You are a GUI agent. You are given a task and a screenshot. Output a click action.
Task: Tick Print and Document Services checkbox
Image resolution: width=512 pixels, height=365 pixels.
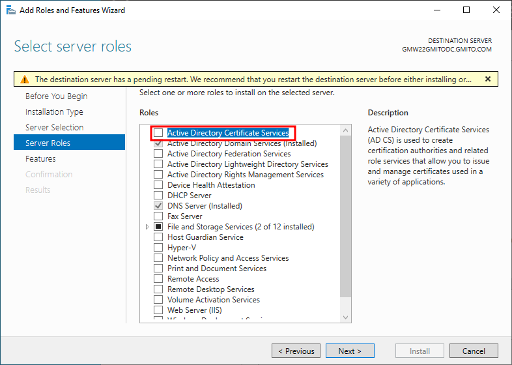click(158, 269)
